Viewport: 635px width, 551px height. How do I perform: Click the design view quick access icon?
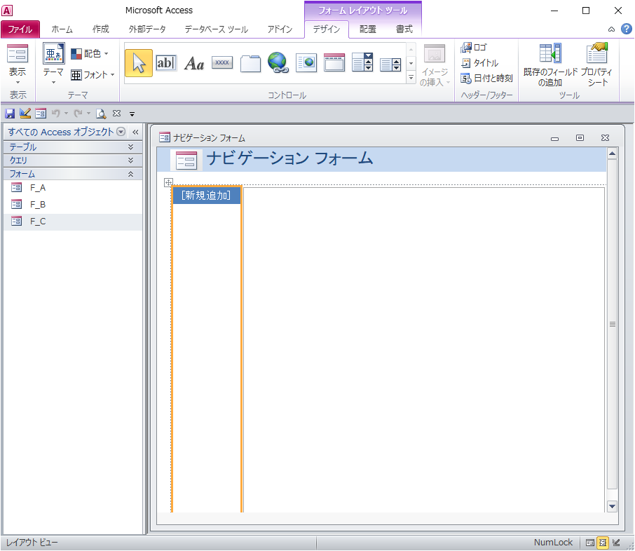(x=25, y=114)
